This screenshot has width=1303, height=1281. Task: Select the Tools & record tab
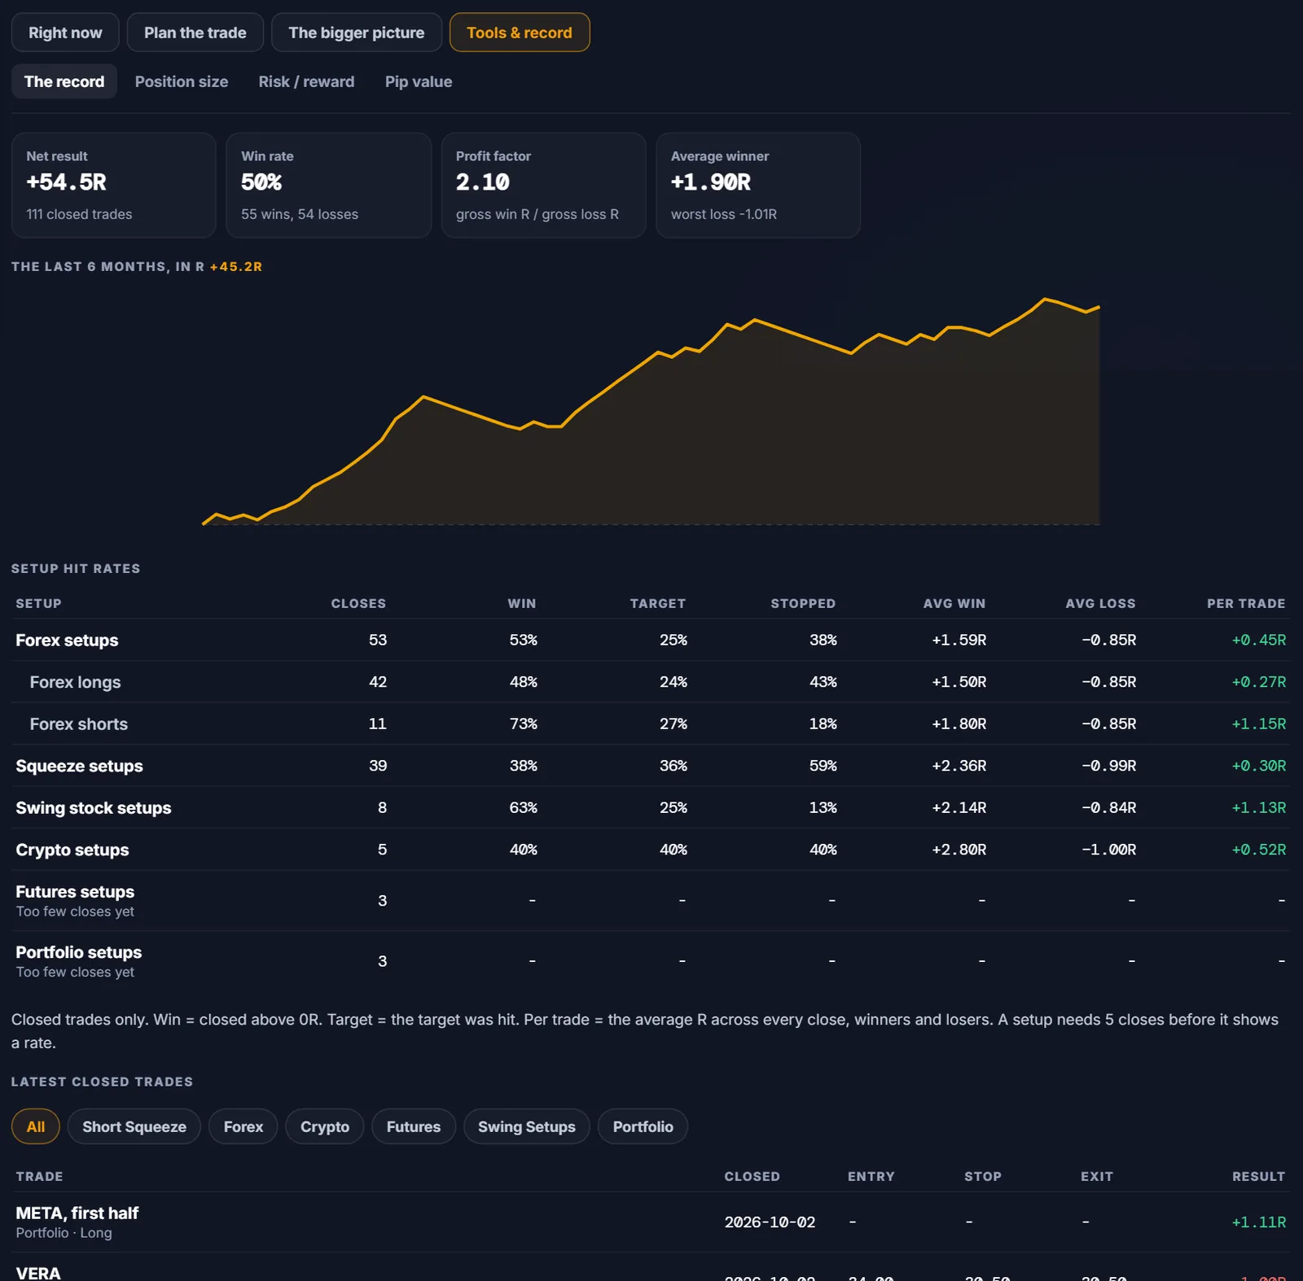coord(519,33)
